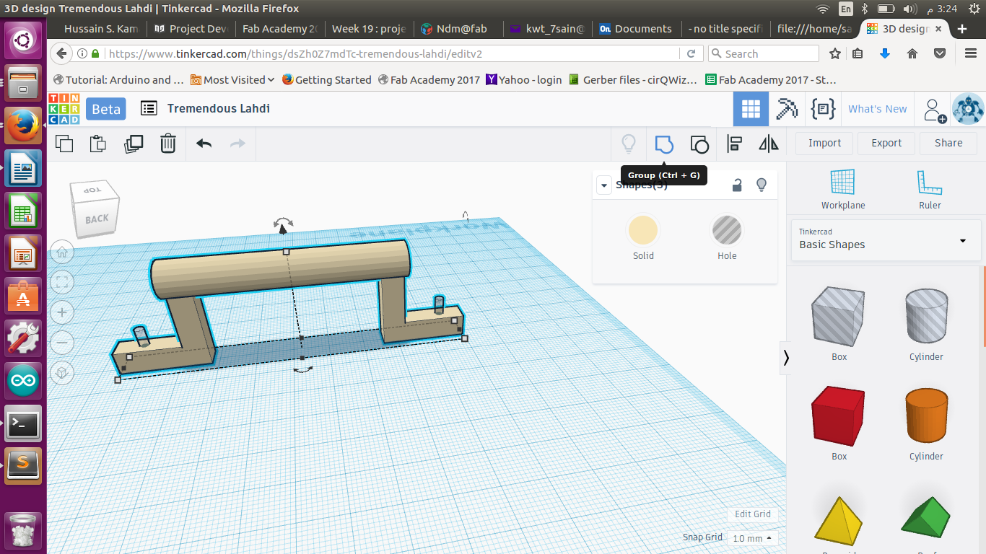This screenshot has height=554, width=986.
Task: Open the Snap Grid 1.0 mm dropdown
Action: (x=751, y=538)
